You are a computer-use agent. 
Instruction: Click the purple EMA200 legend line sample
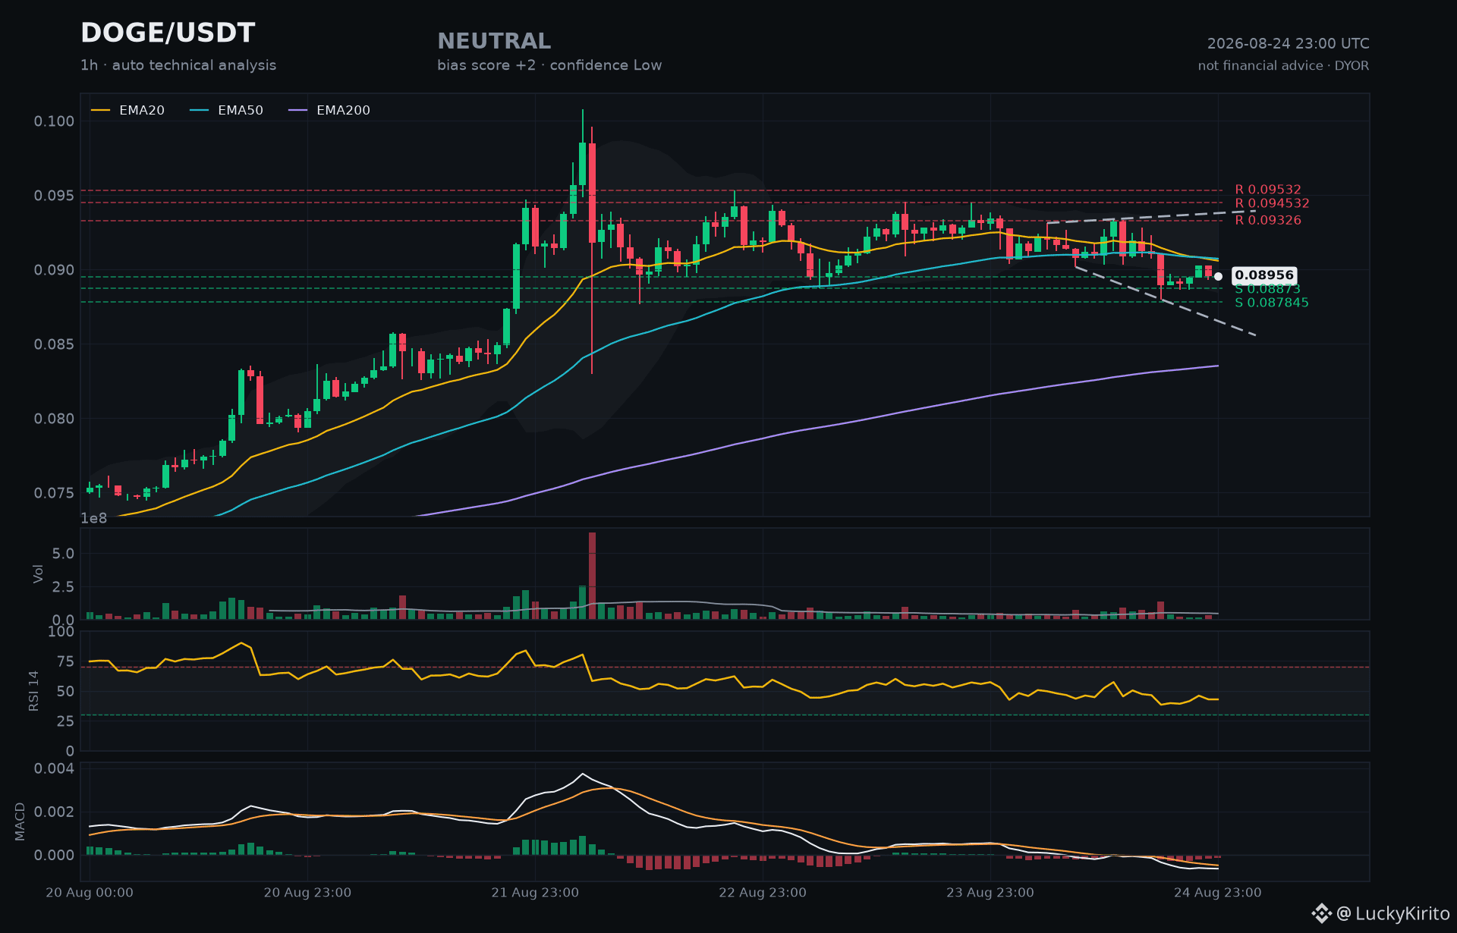pyautogui.click(x=298, y=111)
